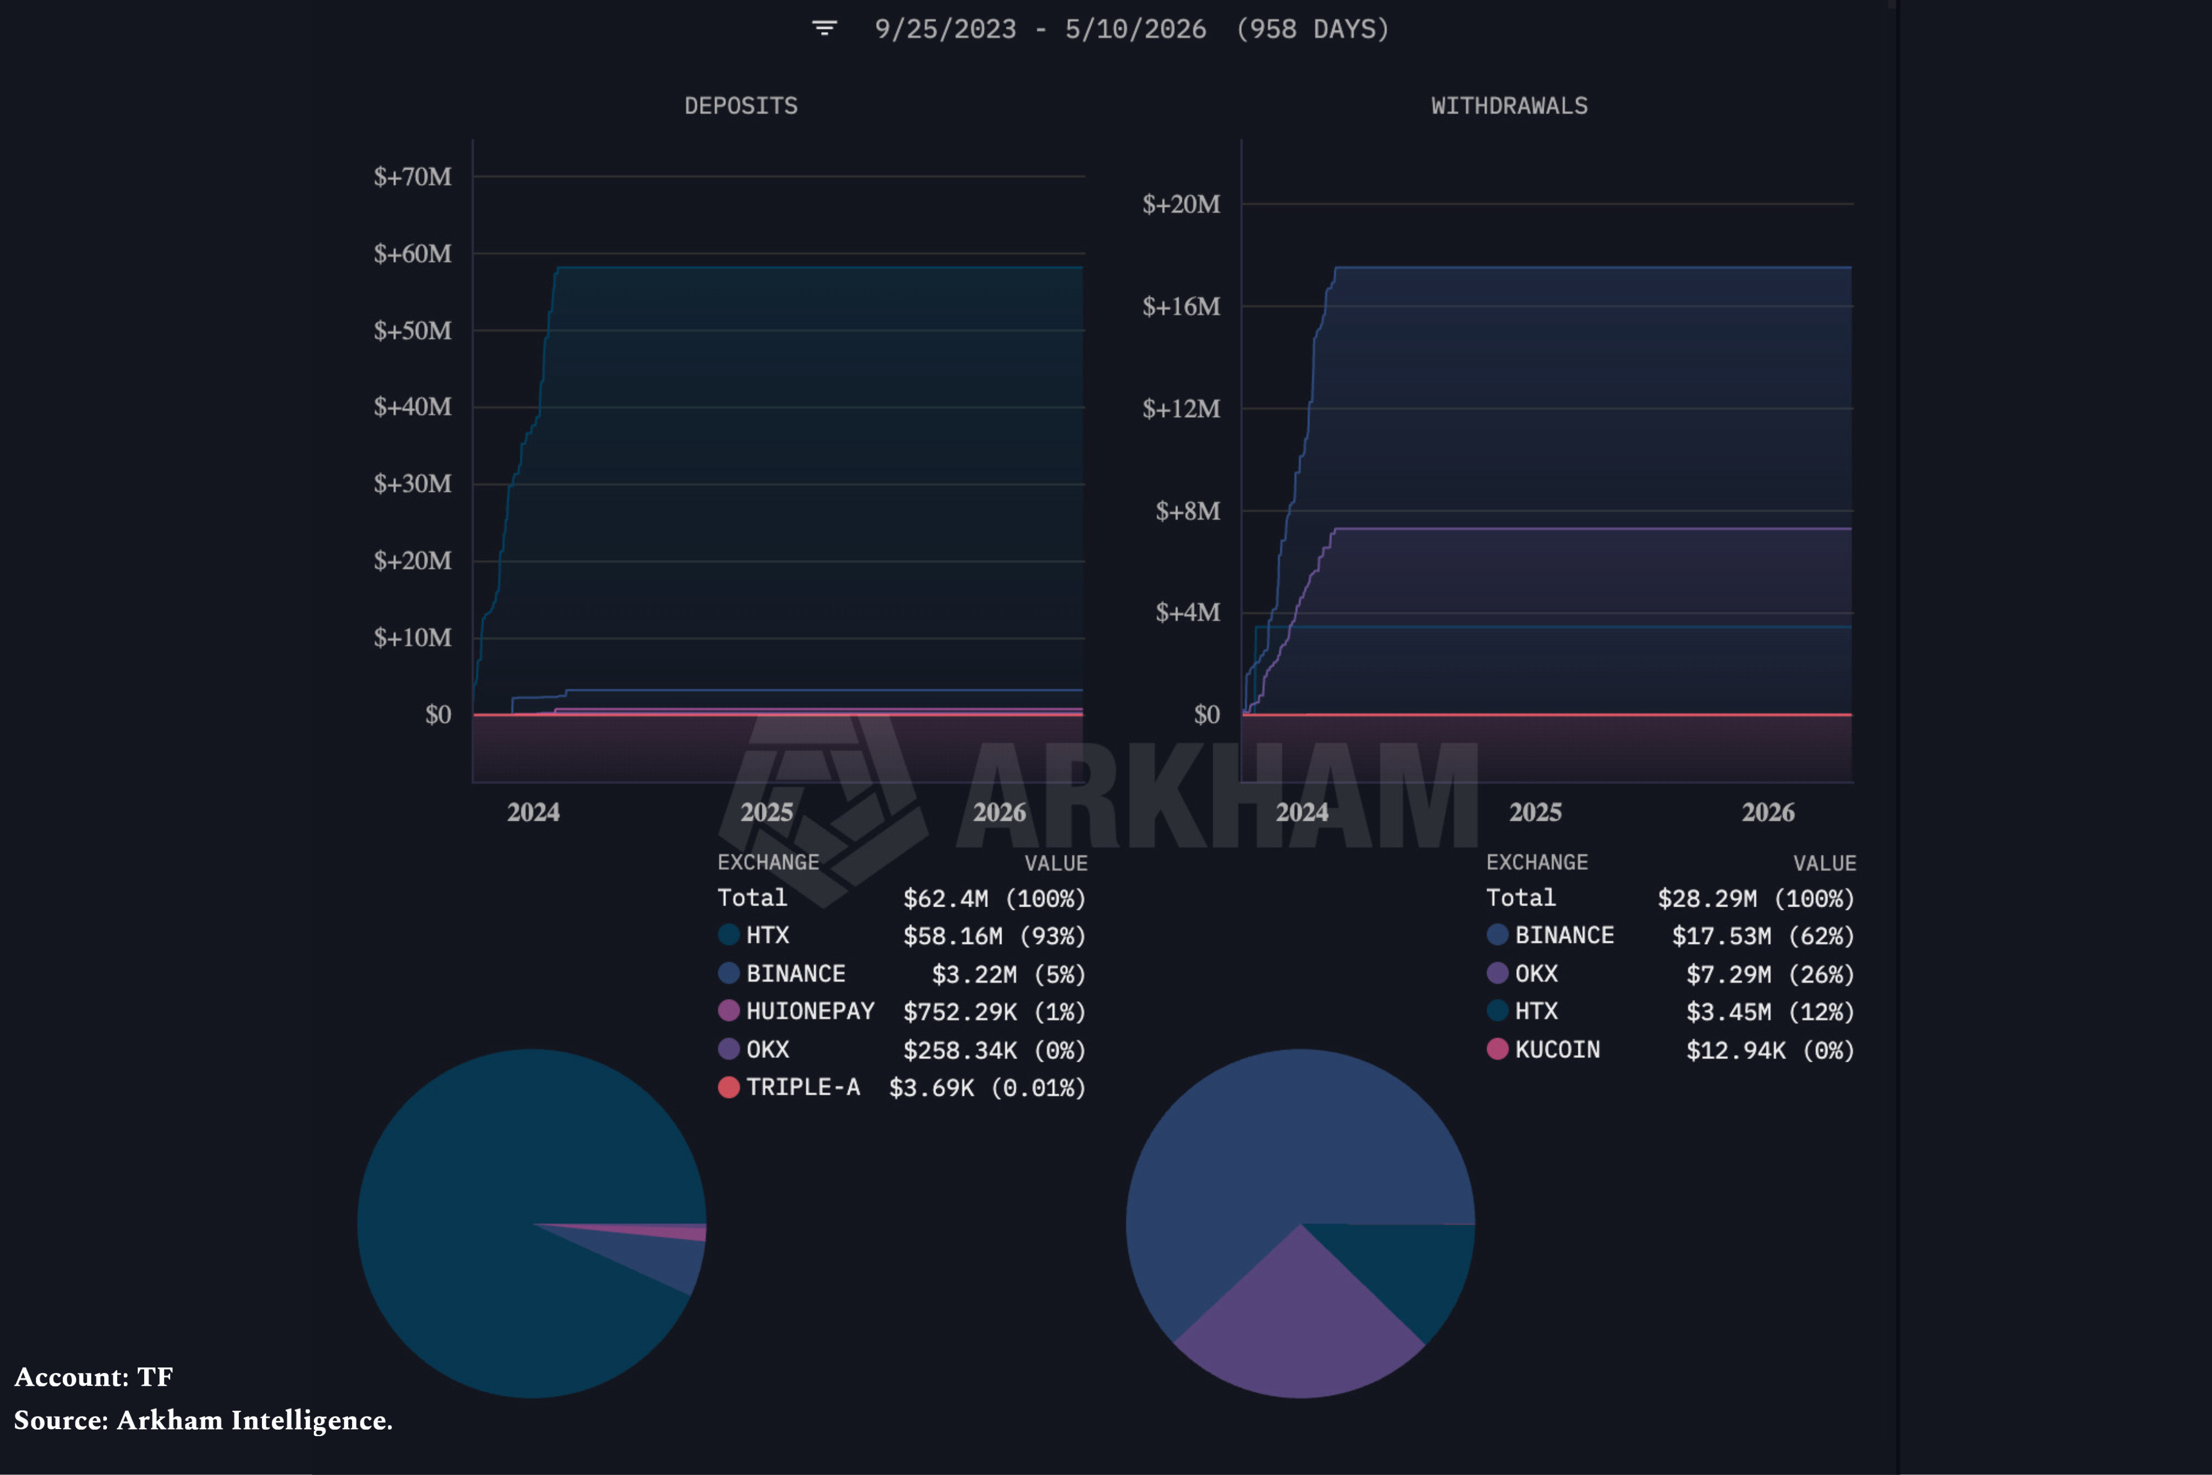Click the BINANCE withdrawals legend dot
This screenshot has width=2212, height=1475.
point(1497,935)
